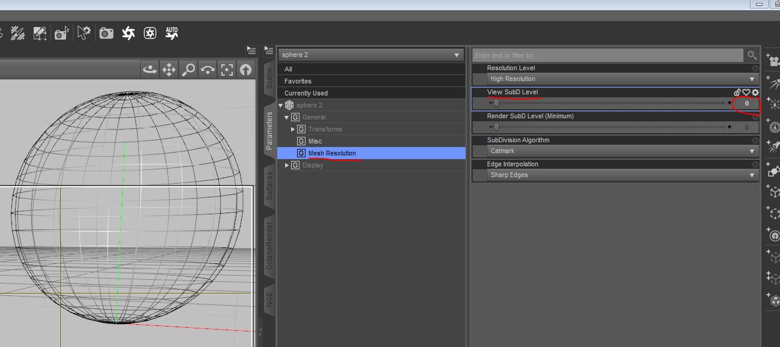This screenshot has height=347, width=780.
Task: Click the viewport orbit/rotate view icon
Action: 150,70
